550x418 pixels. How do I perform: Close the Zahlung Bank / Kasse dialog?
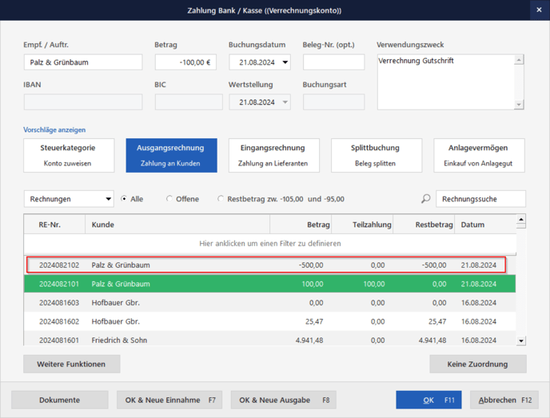coord(539,10)
